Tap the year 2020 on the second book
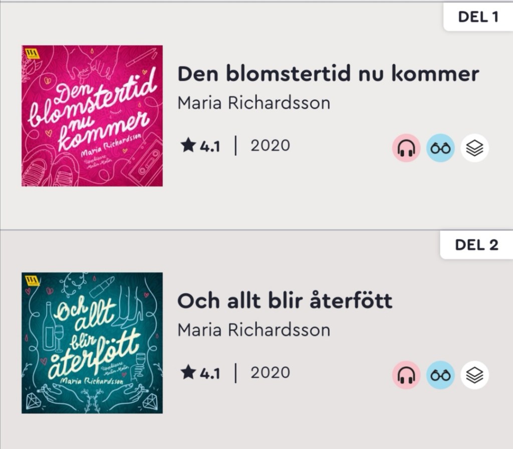Screen dimensions: 513x449 270,372
